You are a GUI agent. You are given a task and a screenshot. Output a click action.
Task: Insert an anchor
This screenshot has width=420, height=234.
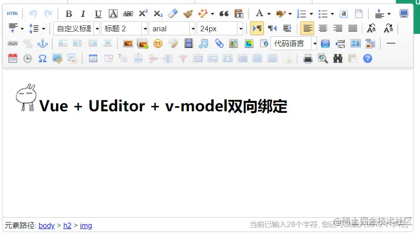pyautogui.click(x=42, y=43)
